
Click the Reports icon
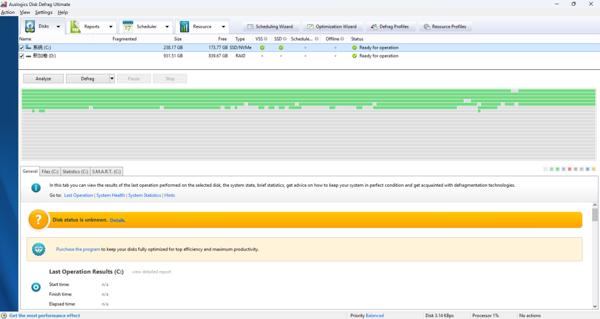75,26
